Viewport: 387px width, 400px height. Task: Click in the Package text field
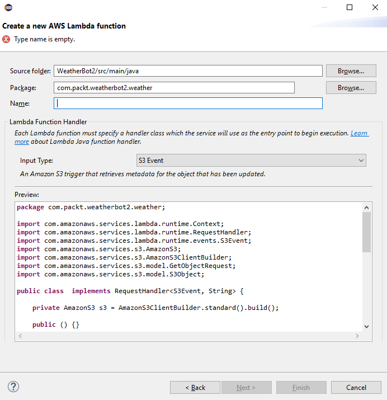pyautogui.click(x=174, y=88)
